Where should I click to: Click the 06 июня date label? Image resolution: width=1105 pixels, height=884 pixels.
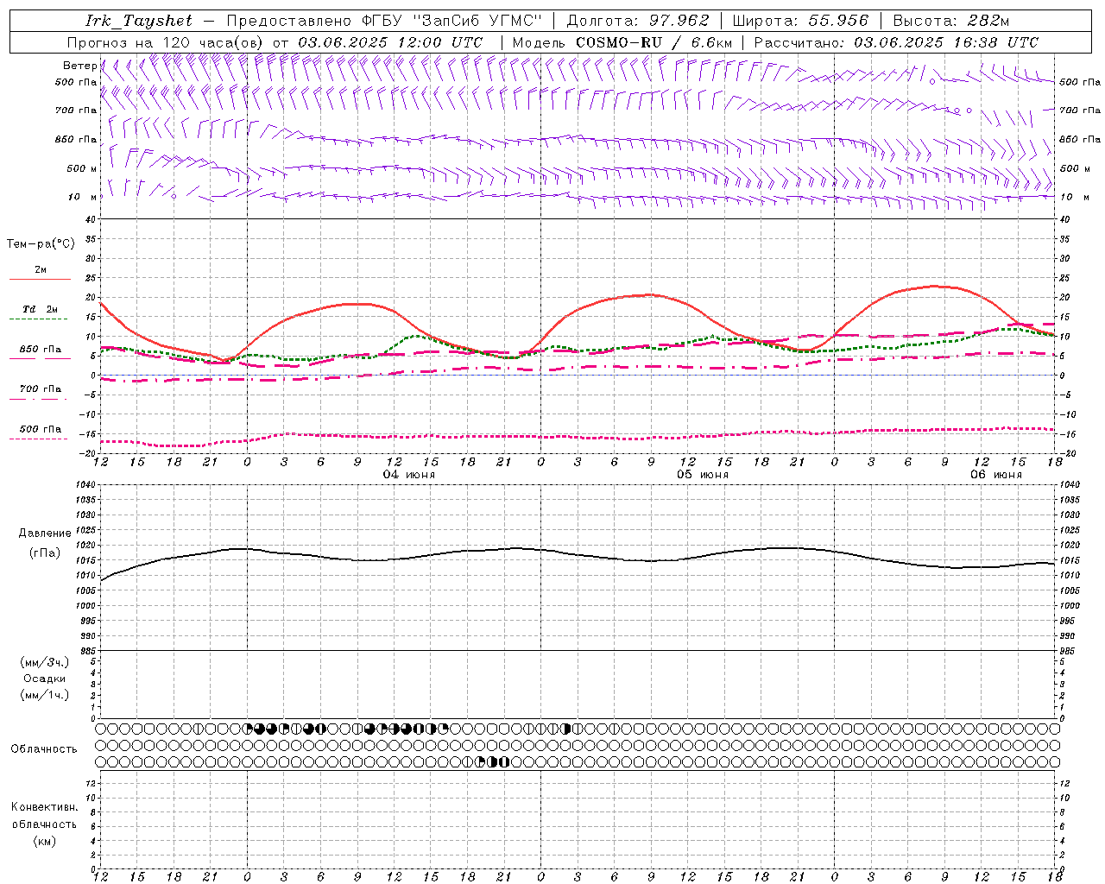pos(995,475)
